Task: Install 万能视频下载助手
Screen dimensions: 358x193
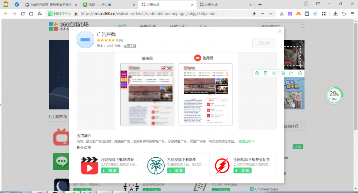Action: pos(176,170)
